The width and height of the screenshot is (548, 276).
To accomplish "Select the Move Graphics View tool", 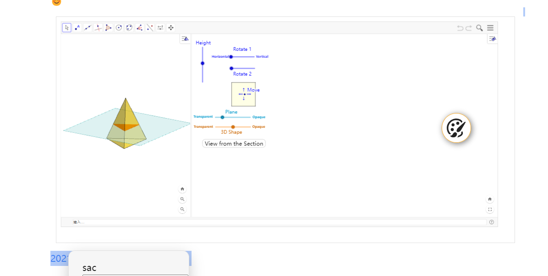I will click(x=171, y=27).
